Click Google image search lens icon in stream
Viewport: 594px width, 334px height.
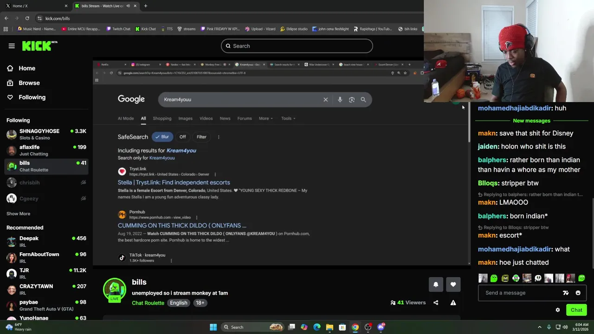tap(352, 99)
